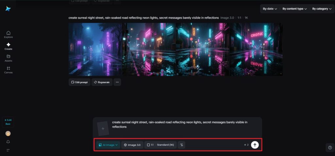Open the more options ellipsis button
This screenshot has width=335, height=156.
[x=117, y=82]
